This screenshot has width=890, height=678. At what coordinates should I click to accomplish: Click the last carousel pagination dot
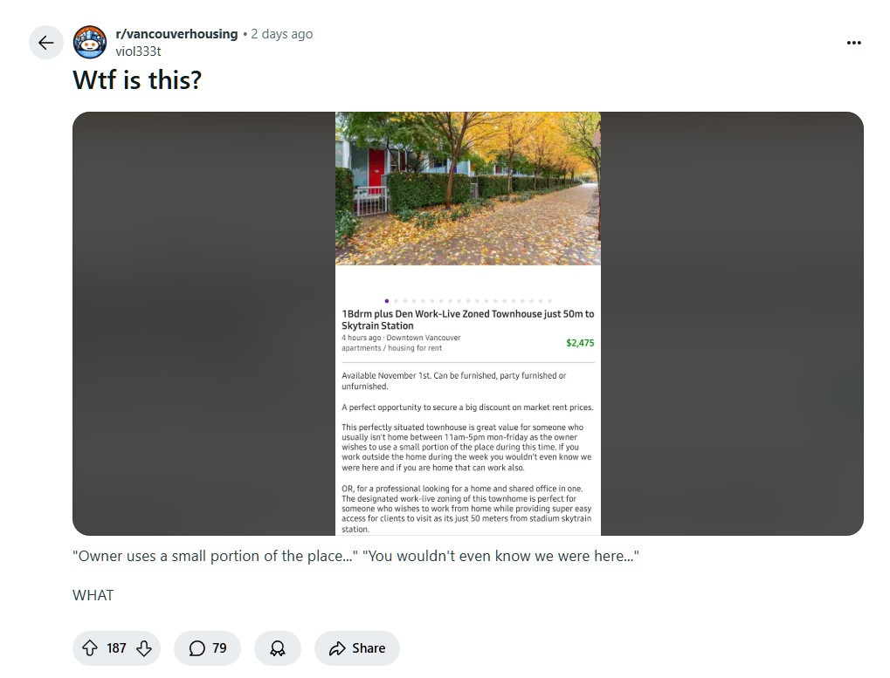click(x=549, y=301)
